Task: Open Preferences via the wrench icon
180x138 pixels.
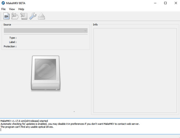Action: (33, 16)
